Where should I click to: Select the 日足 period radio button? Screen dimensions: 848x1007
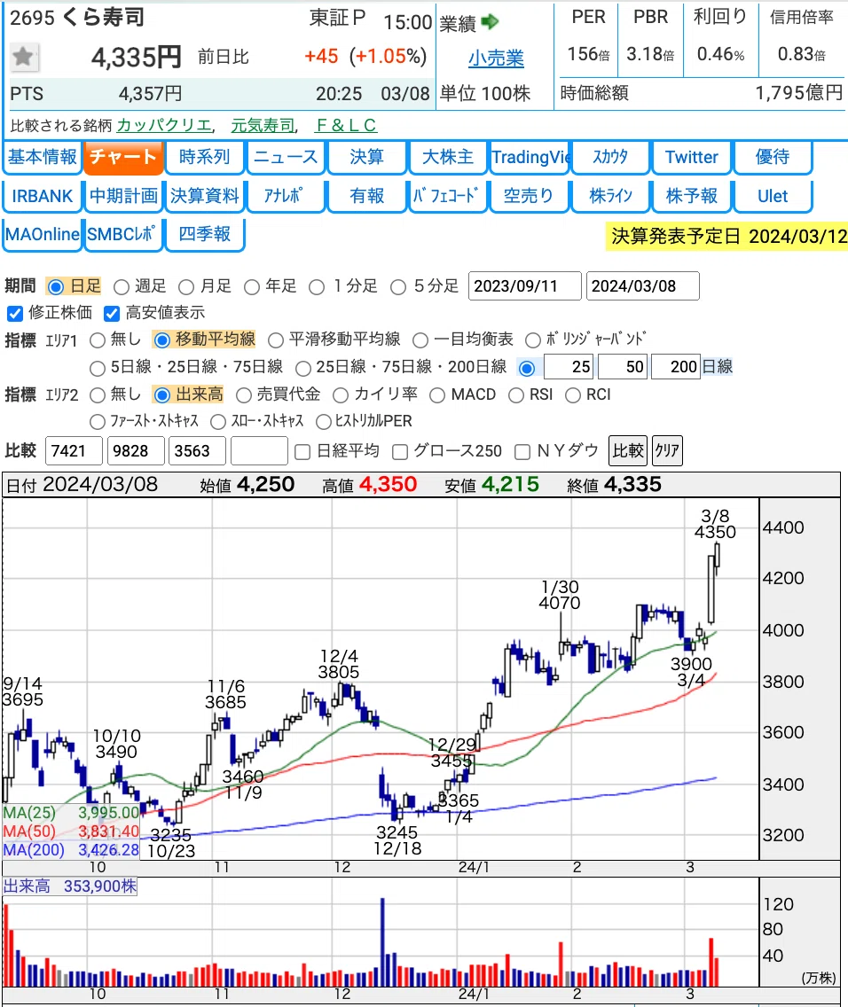[56, 286]
